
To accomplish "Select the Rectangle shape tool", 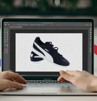I will (5, 45).
